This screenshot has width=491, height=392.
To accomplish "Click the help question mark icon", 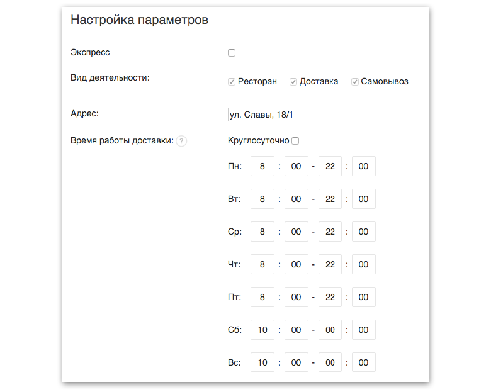I will (x=181, y=141).
